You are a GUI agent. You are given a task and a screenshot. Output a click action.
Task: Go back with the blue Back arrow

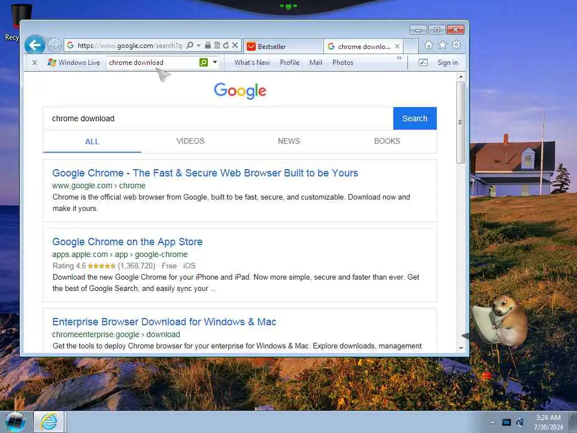35,45
